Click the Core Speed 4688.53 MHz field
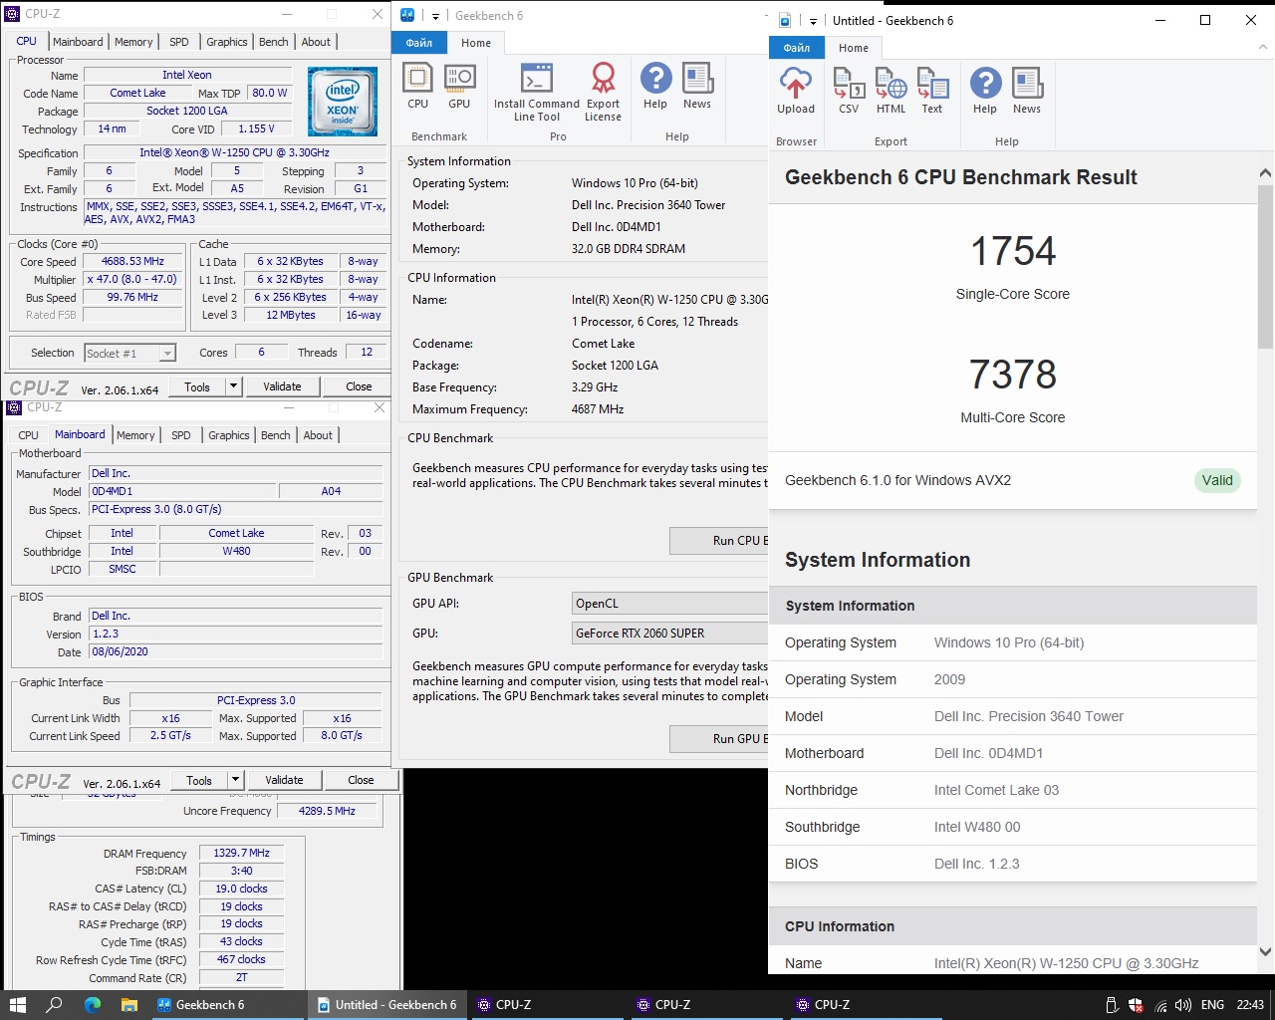Screen dimensions: 1275x1020 click(x=132, y=262)
